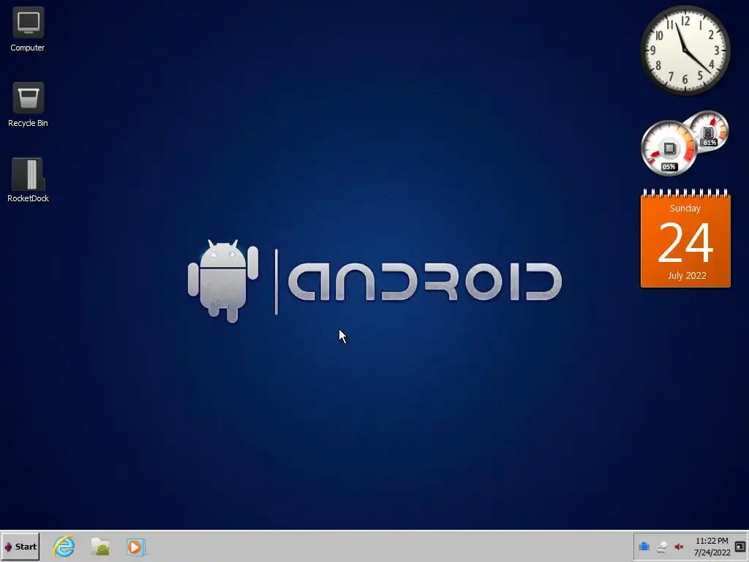Click the blue Android tray icon
The width and height of the screenshot is (749, 562).
[644, 546]
